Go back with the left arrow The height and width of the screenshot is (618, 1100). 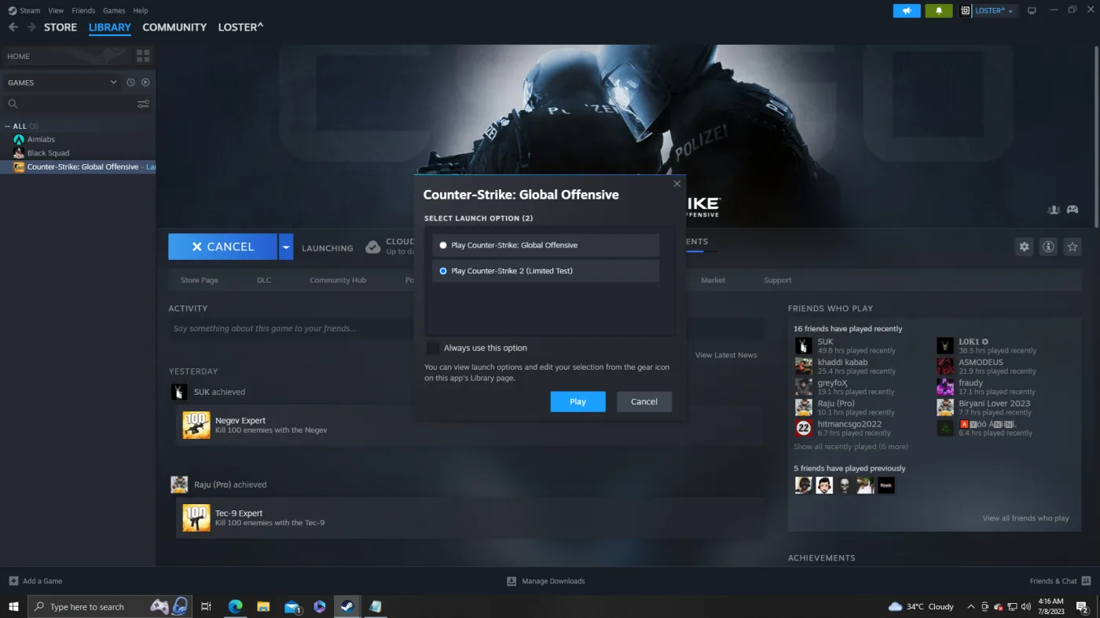13,27
